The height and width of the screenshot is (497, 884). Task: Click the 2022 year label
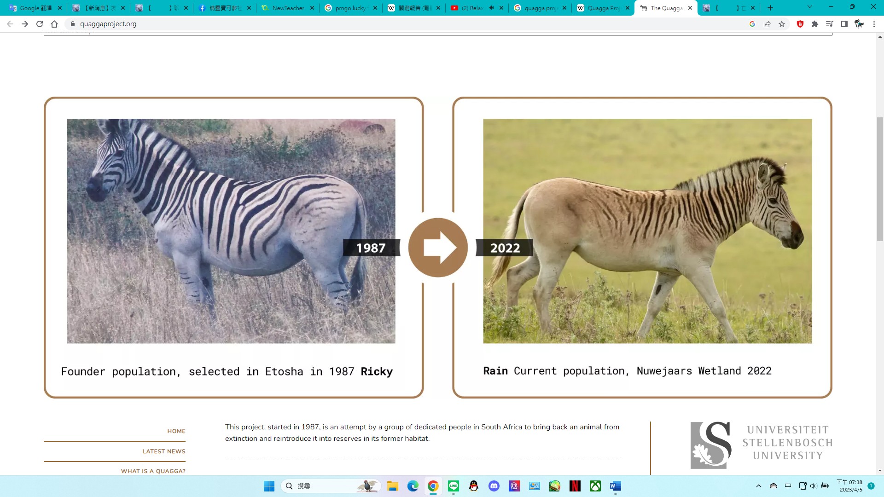[505, 248]
